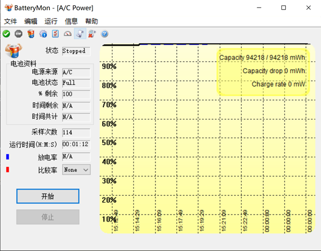Minimize the BatteryMon window
The width and height of the screenshot is (321, 251).
click(259, 8)
